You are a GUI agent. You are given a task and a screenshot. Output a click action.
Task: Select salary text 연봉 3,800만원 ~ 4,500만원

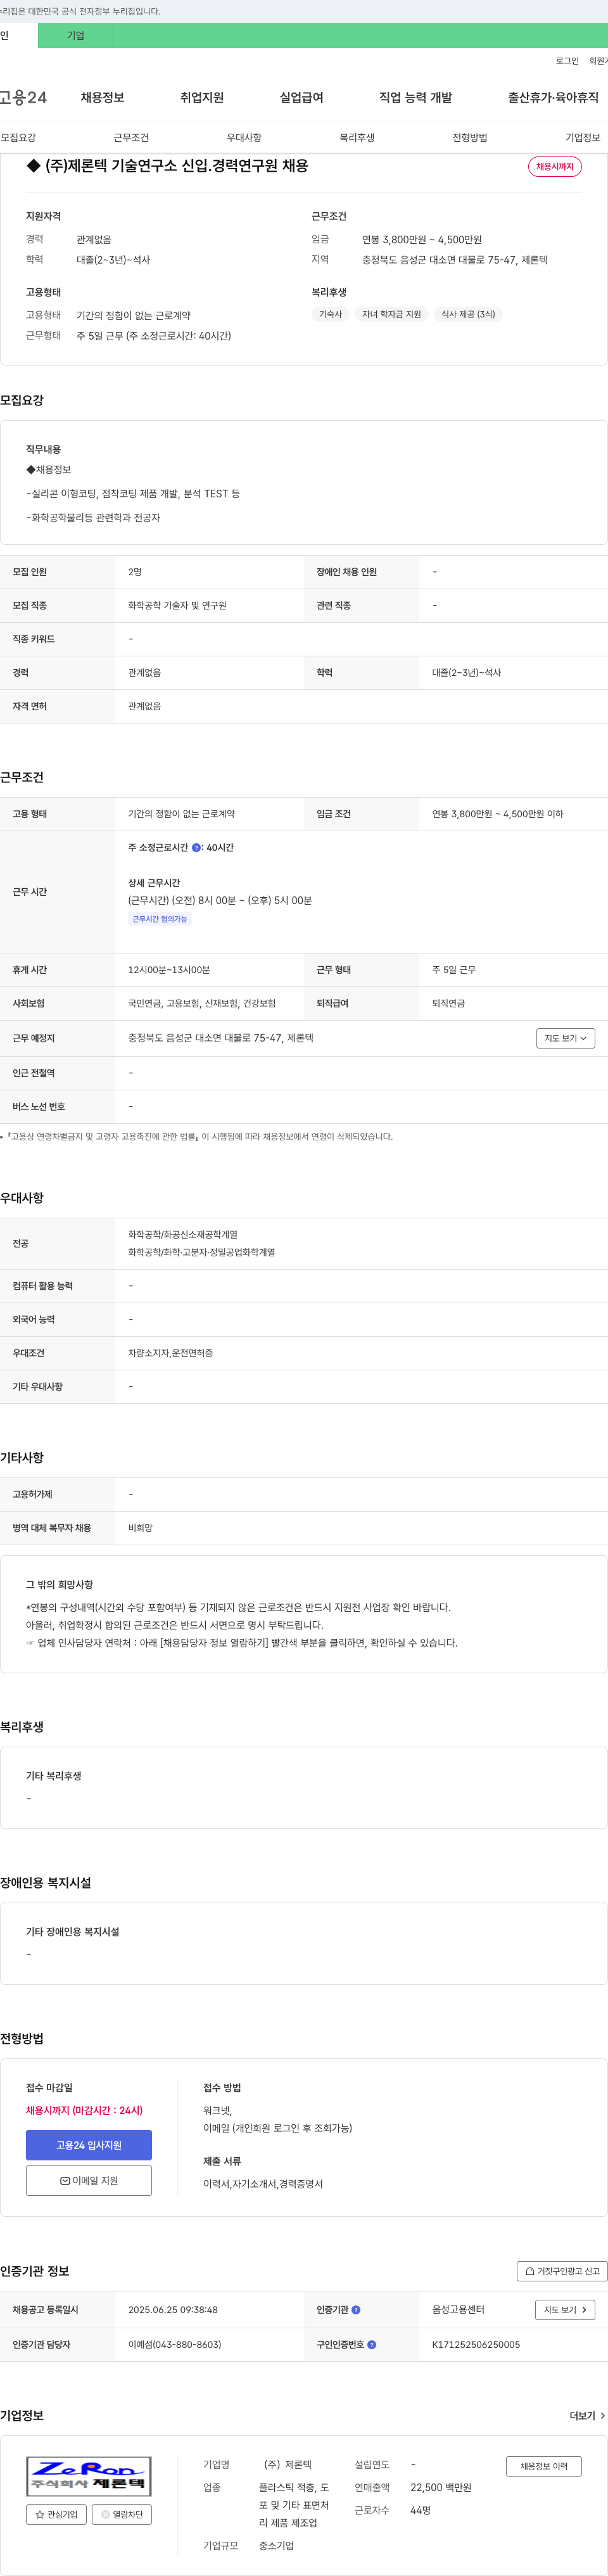click(422, 240)
